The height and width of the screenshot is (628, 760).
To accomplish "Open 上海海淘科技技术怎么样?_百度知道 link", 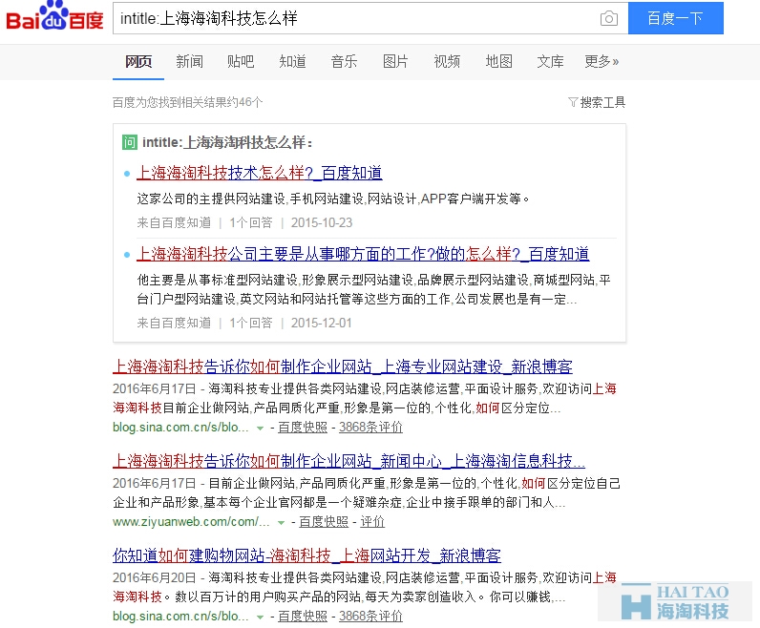I will coord(260,173).
